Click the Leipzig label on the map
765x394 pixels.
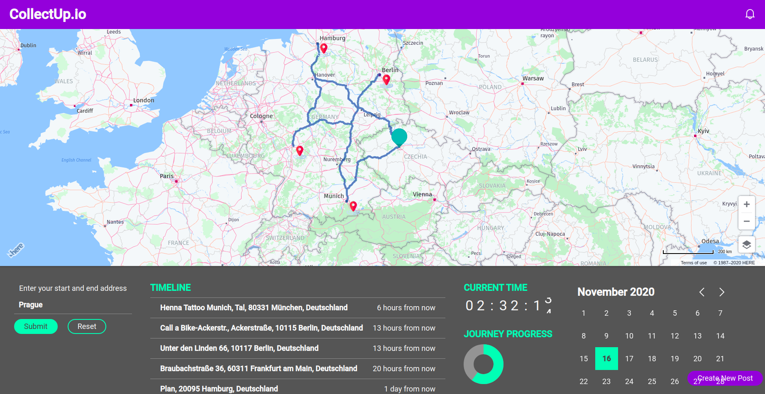[372, 115]
